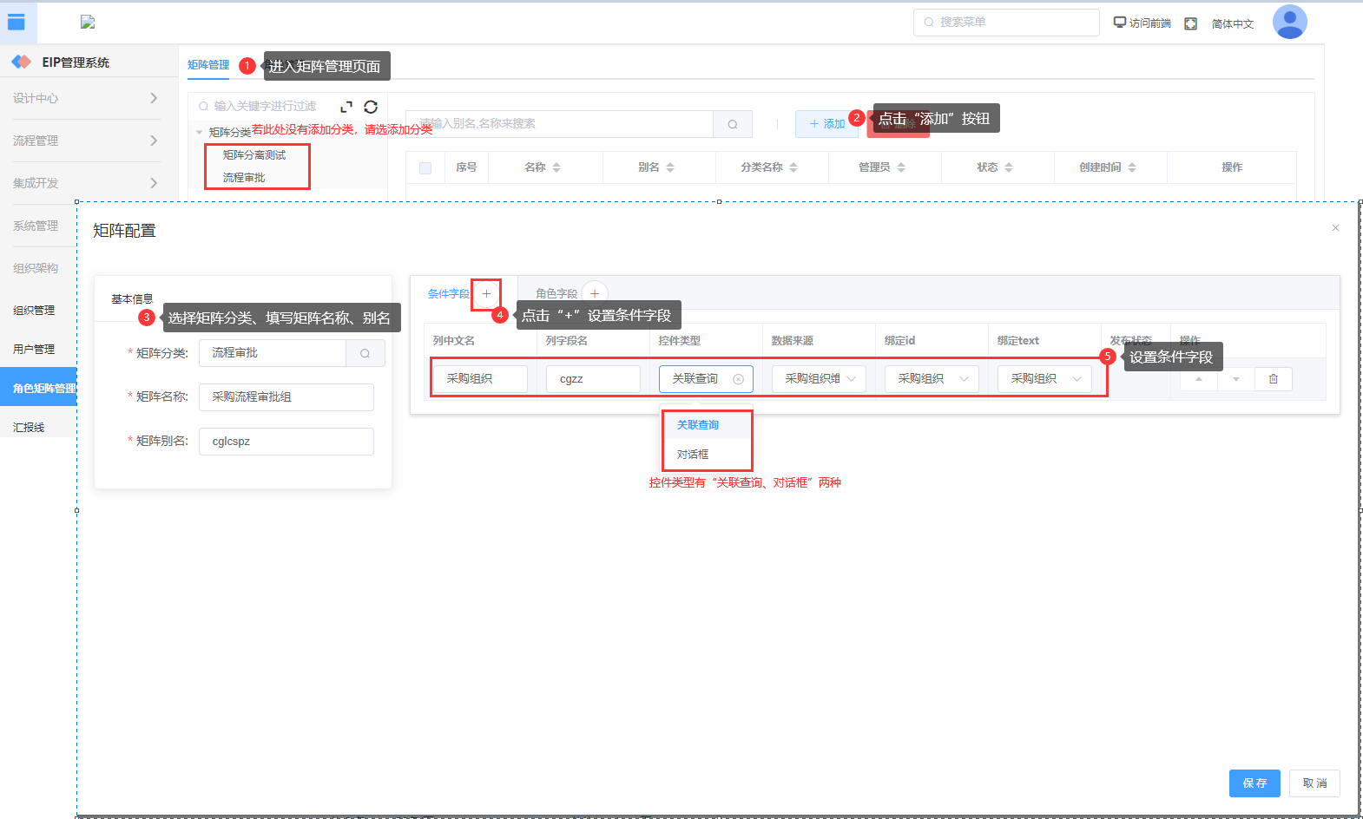Select the 角色字段 tab
Image resolution: width=1363 pixels, height=819 pixels.
coord(556,294)
